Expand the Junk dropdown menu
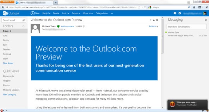 tap(65, 13)
